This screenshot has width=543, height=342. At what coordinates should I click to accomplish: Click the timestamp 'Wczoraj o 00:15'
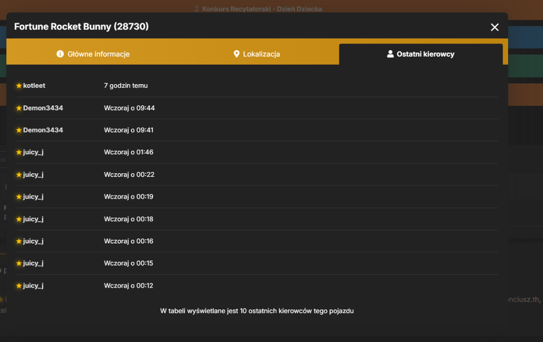[129, 263]
